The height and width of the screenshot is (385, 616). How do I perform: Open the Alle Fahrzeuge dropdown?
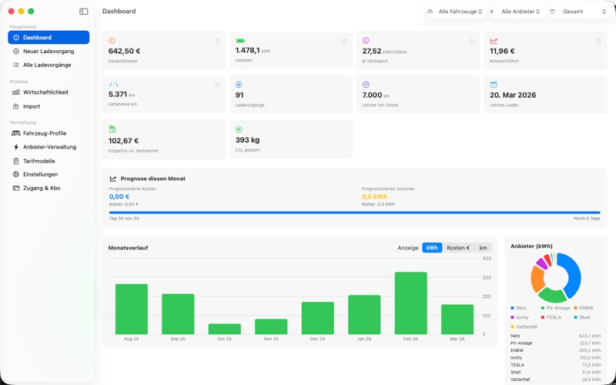(x=460, y=12)
